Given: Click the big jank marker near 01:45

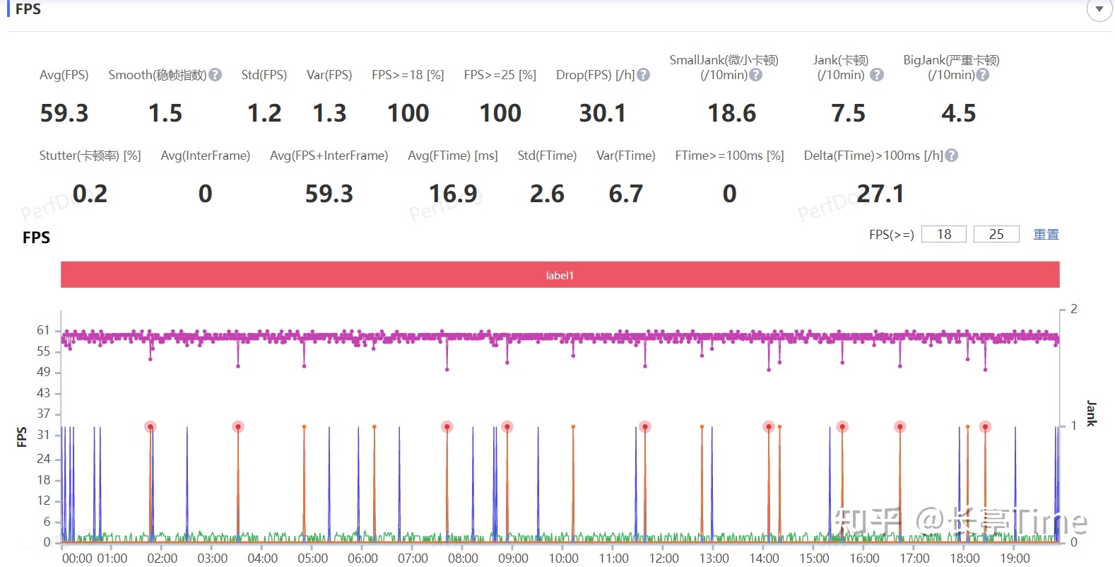Looking at the screenshot, I should (x=151, y=427).
